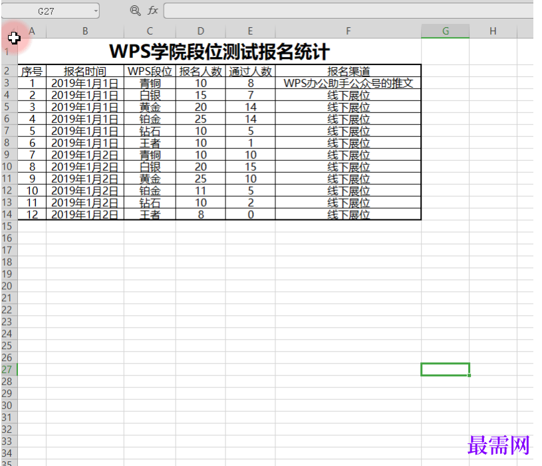
Task: Select column G header
Action: click(x=445, y=31)
